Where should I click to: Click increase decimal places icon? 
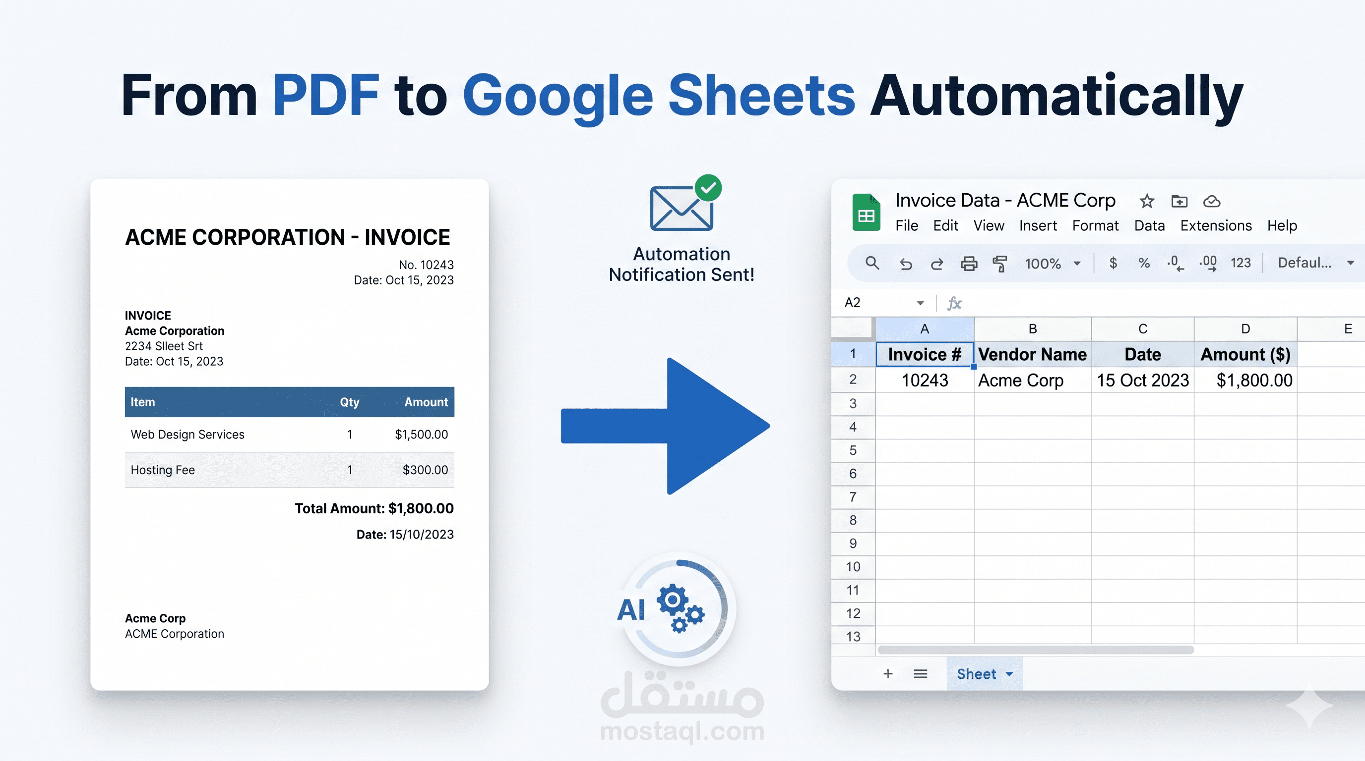click(1208, 263)
